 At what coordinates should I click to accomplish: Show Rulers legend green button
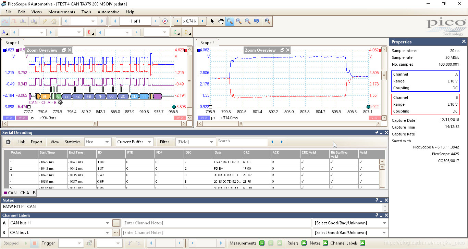(x=304, y=243)
